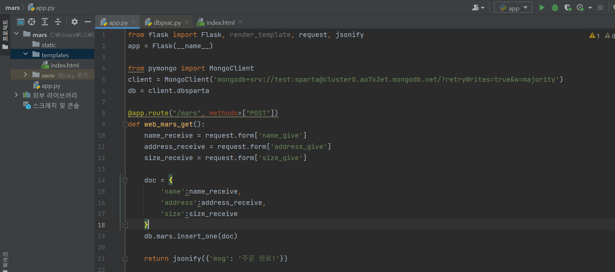
Task: Close the index.html editor tab
Action: click(x=241, y=22)
